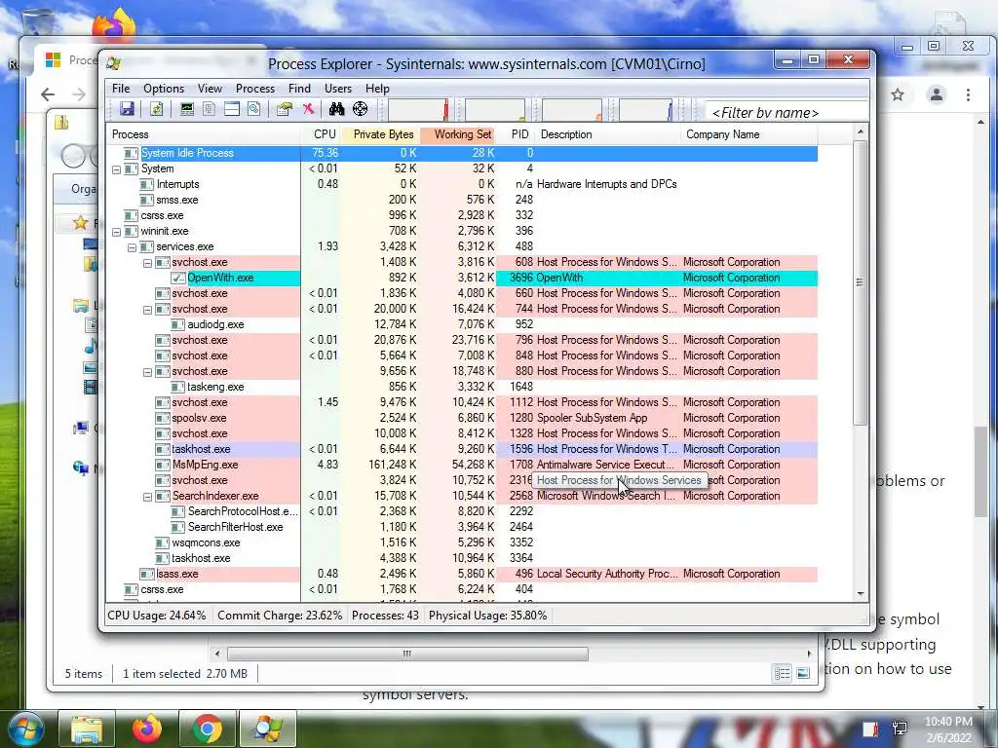The width and height of the screenshot is (998, 748).
Task: Collapse svchost.exe PID 608 node
Action: (147, 263)
